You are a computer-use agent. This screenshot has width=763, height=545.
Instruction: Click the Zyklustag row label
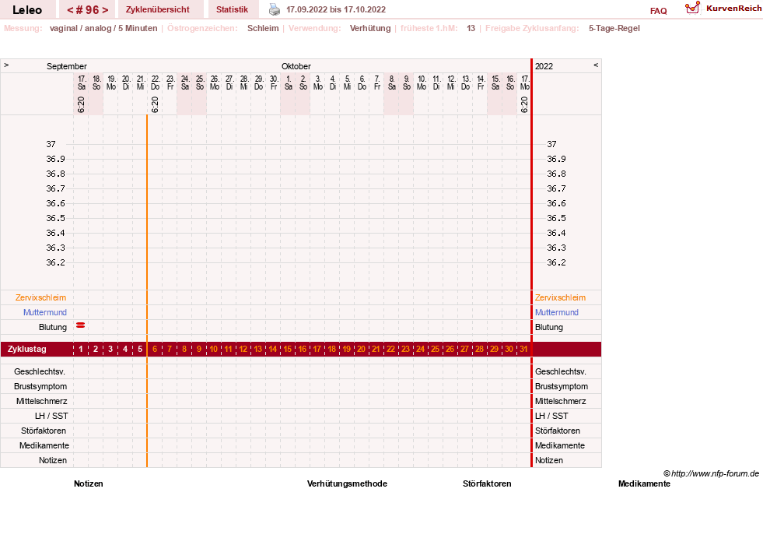point(27,350)
